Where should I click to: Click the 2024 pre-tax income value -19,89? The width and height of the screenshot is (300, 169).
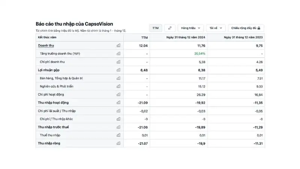coord(200,127)
